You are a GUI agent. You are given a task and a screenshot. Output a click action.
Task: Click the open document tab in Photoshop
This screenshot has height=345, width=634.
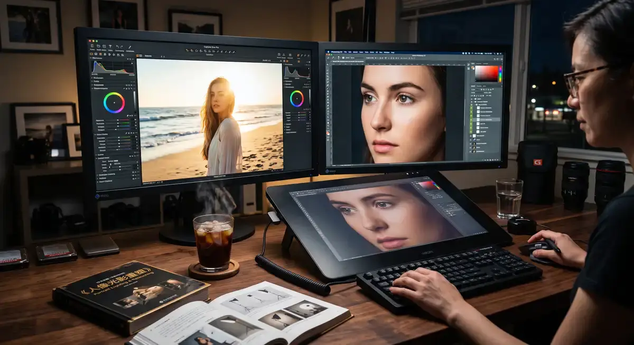coord(348,61)
